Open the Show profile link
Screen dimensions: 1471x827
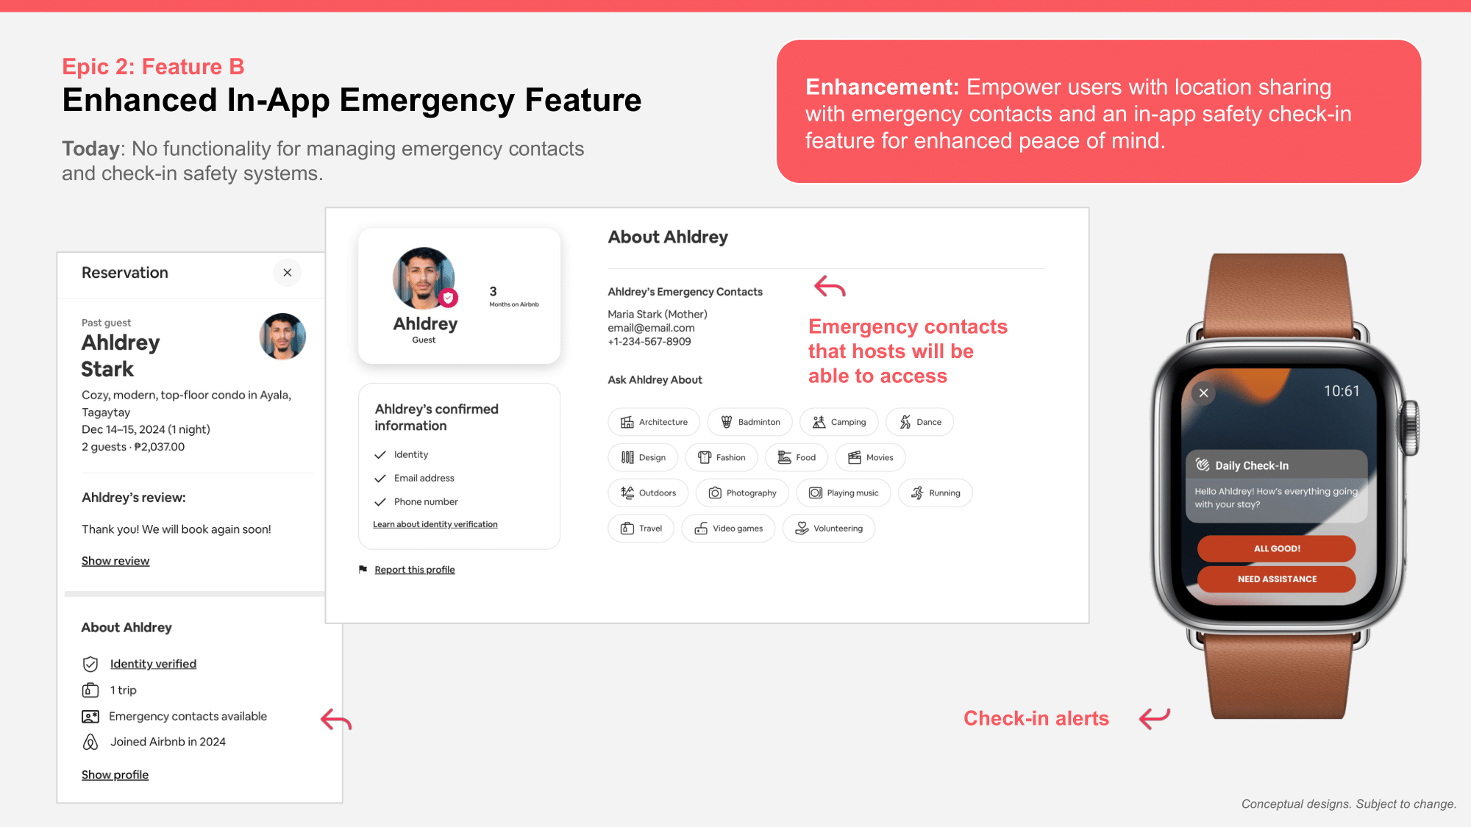[115, 775]
